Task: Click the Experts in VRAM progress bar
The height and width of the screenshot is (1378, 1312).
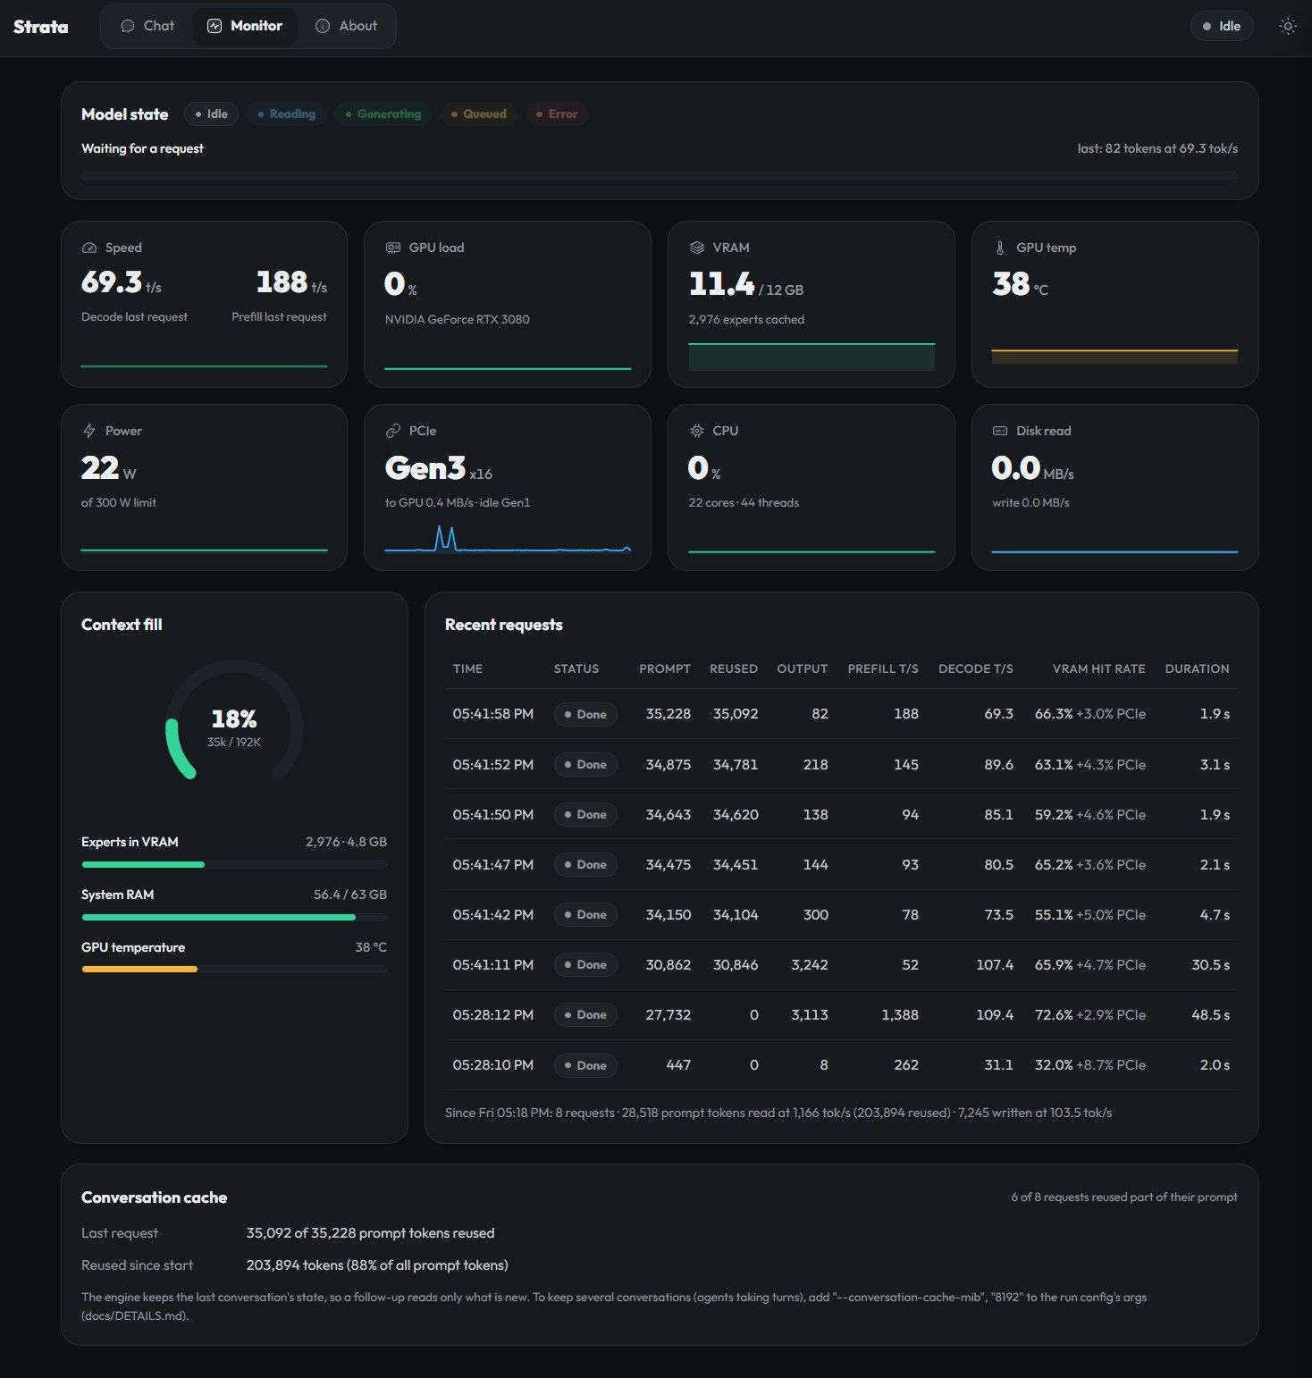Action: click(234, 864)
